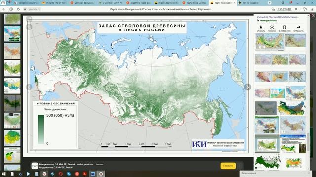Switch to the Spiegel browser tab
Screen dimensions: 316x177
(27, 3)
